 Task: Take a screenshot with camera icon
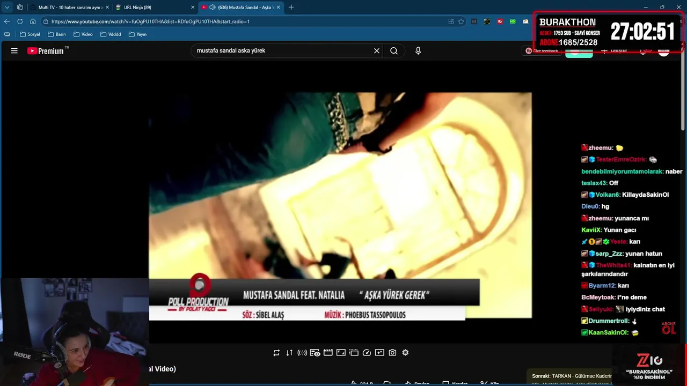392,353
